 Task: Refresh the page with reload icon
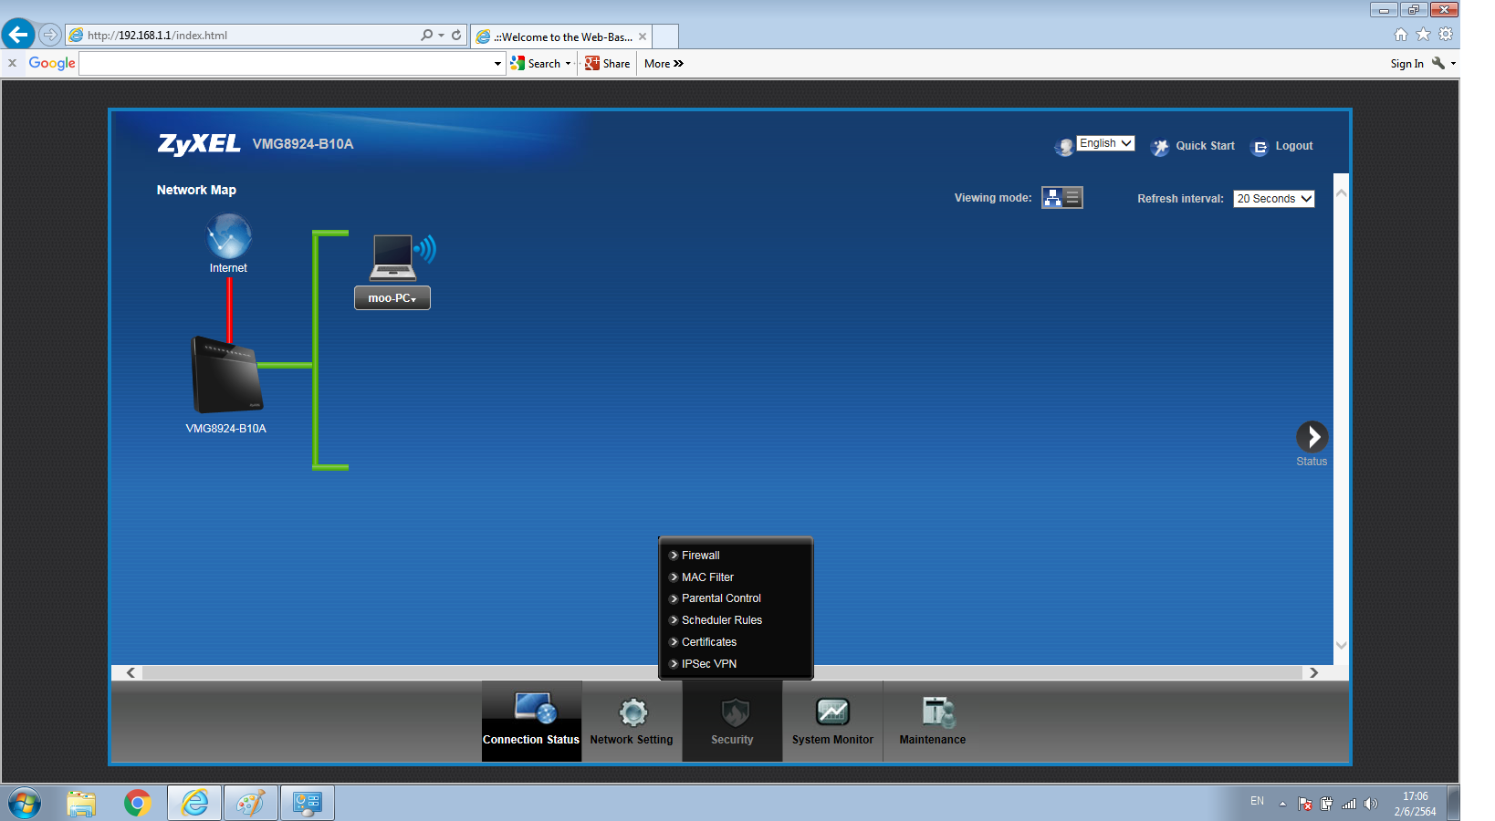(456, 35)
